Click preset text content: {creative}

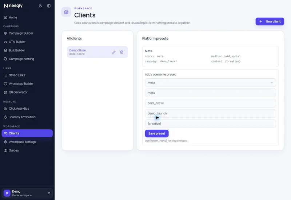(226, 62)
